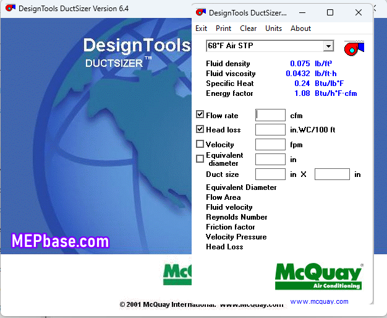387x318 pixels.
Task: Click the lb/ft³ density unit text
Action: tap(323, 64)
